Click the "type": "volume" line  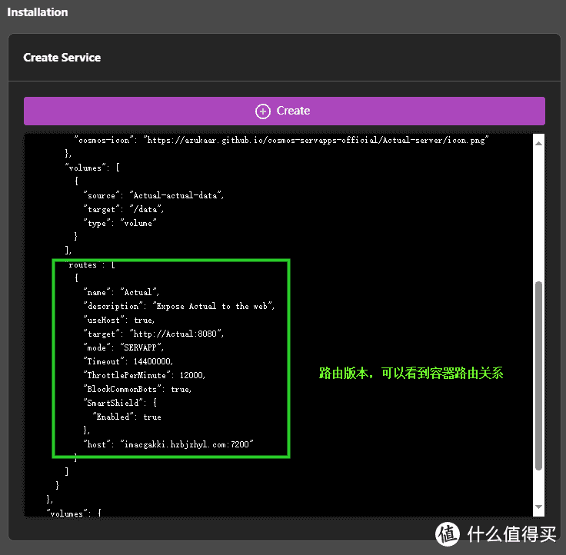coord(120,223)
